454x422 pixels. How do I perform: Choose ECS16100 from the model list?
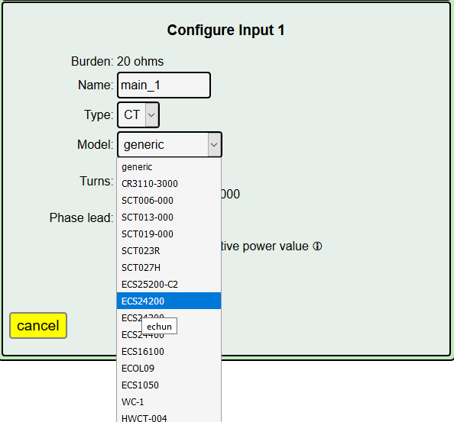tap(169, 352)
